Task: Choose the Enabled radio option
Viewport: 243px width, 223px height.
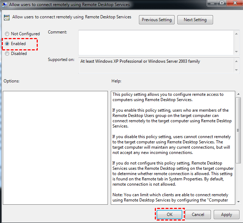Action: click(x=7, y=44)
